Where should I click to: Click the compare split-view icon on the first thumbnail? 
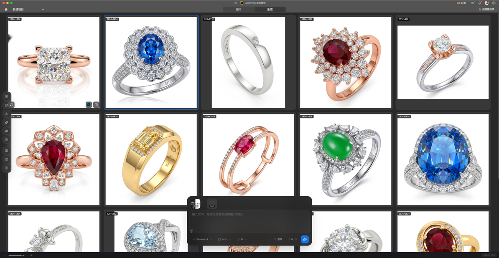[96, 104]
